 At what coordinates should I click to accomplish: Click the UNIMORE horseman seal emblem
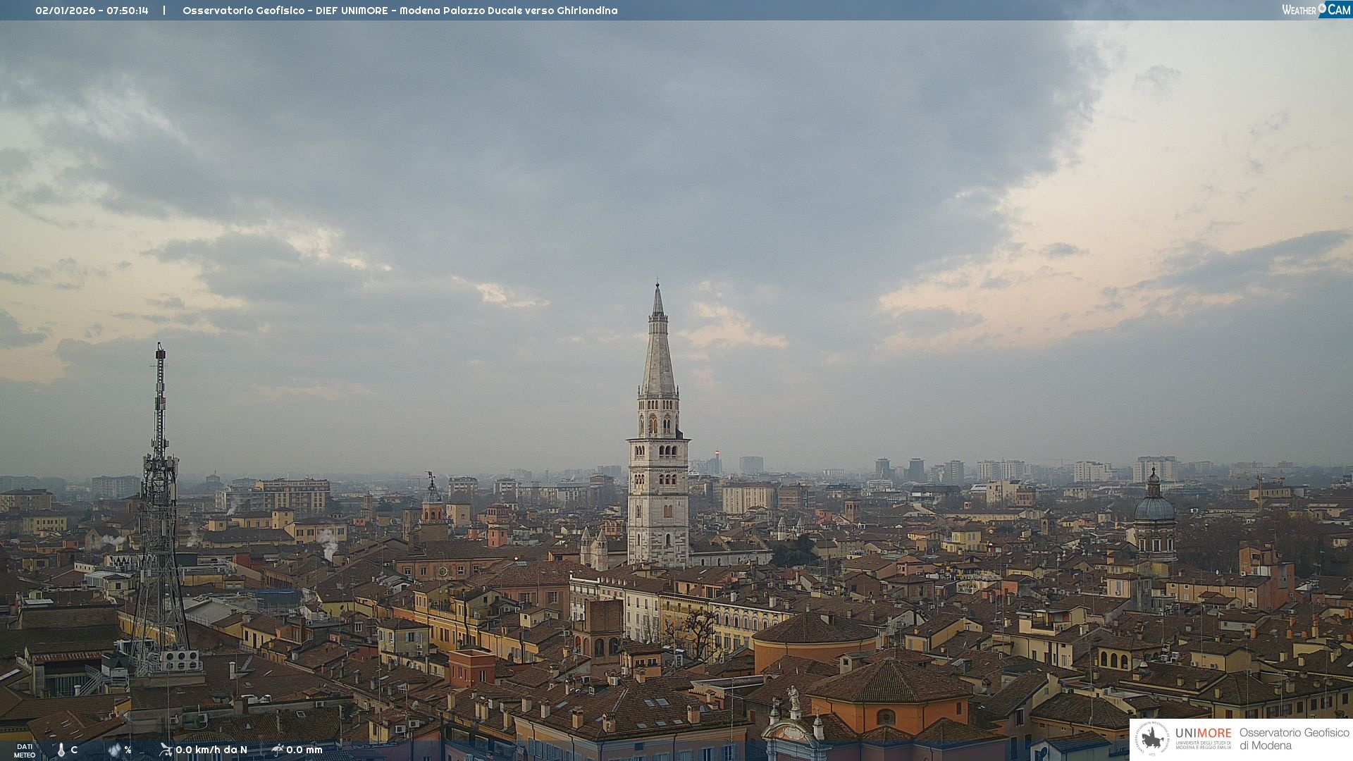click(1153, 738)
